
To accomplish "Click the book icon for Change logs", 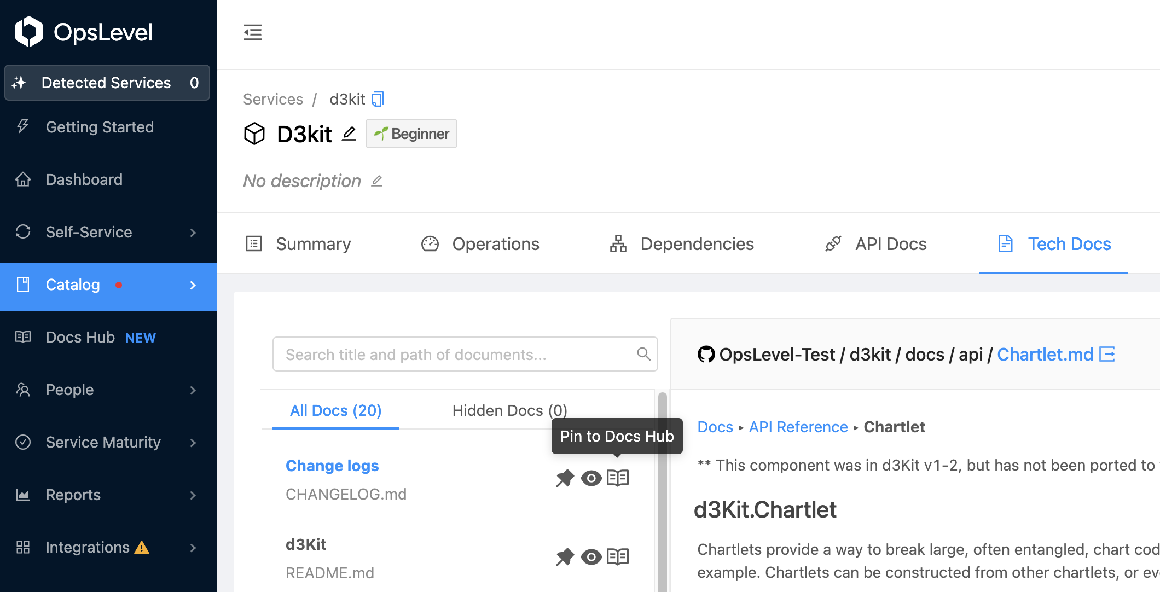I will (618, 478).
